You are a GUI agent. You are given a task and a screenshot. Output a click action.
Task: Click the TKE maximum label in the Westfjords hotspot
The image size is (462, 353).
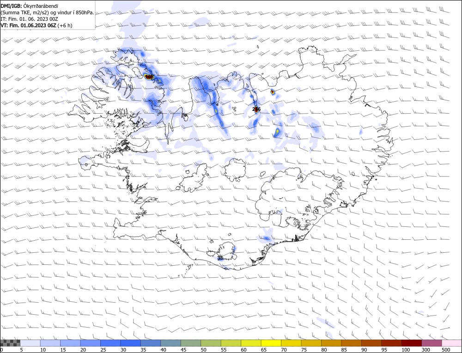tap(149, 77)
